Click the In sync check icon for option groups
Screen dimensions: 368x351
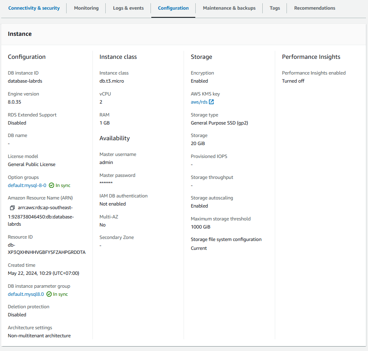[51, 185]
